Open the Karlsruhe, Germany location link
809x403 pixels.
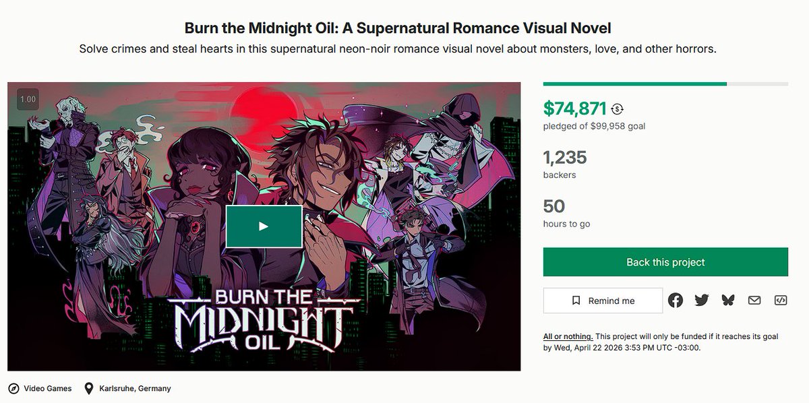click(135, 388)
